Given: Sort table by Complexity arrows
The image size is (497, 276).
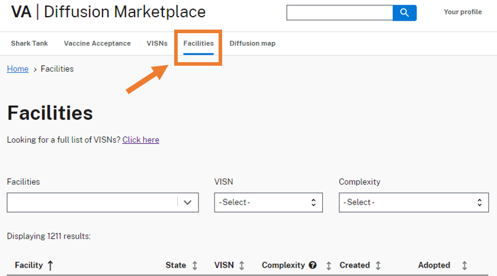Looking at the screenshot, I should pos(329,265).
